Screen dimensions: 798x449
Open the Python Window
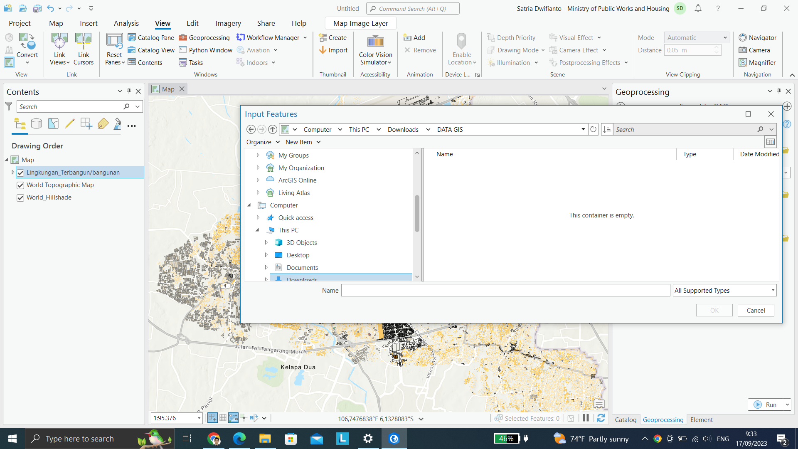click(x=205, y=50)
